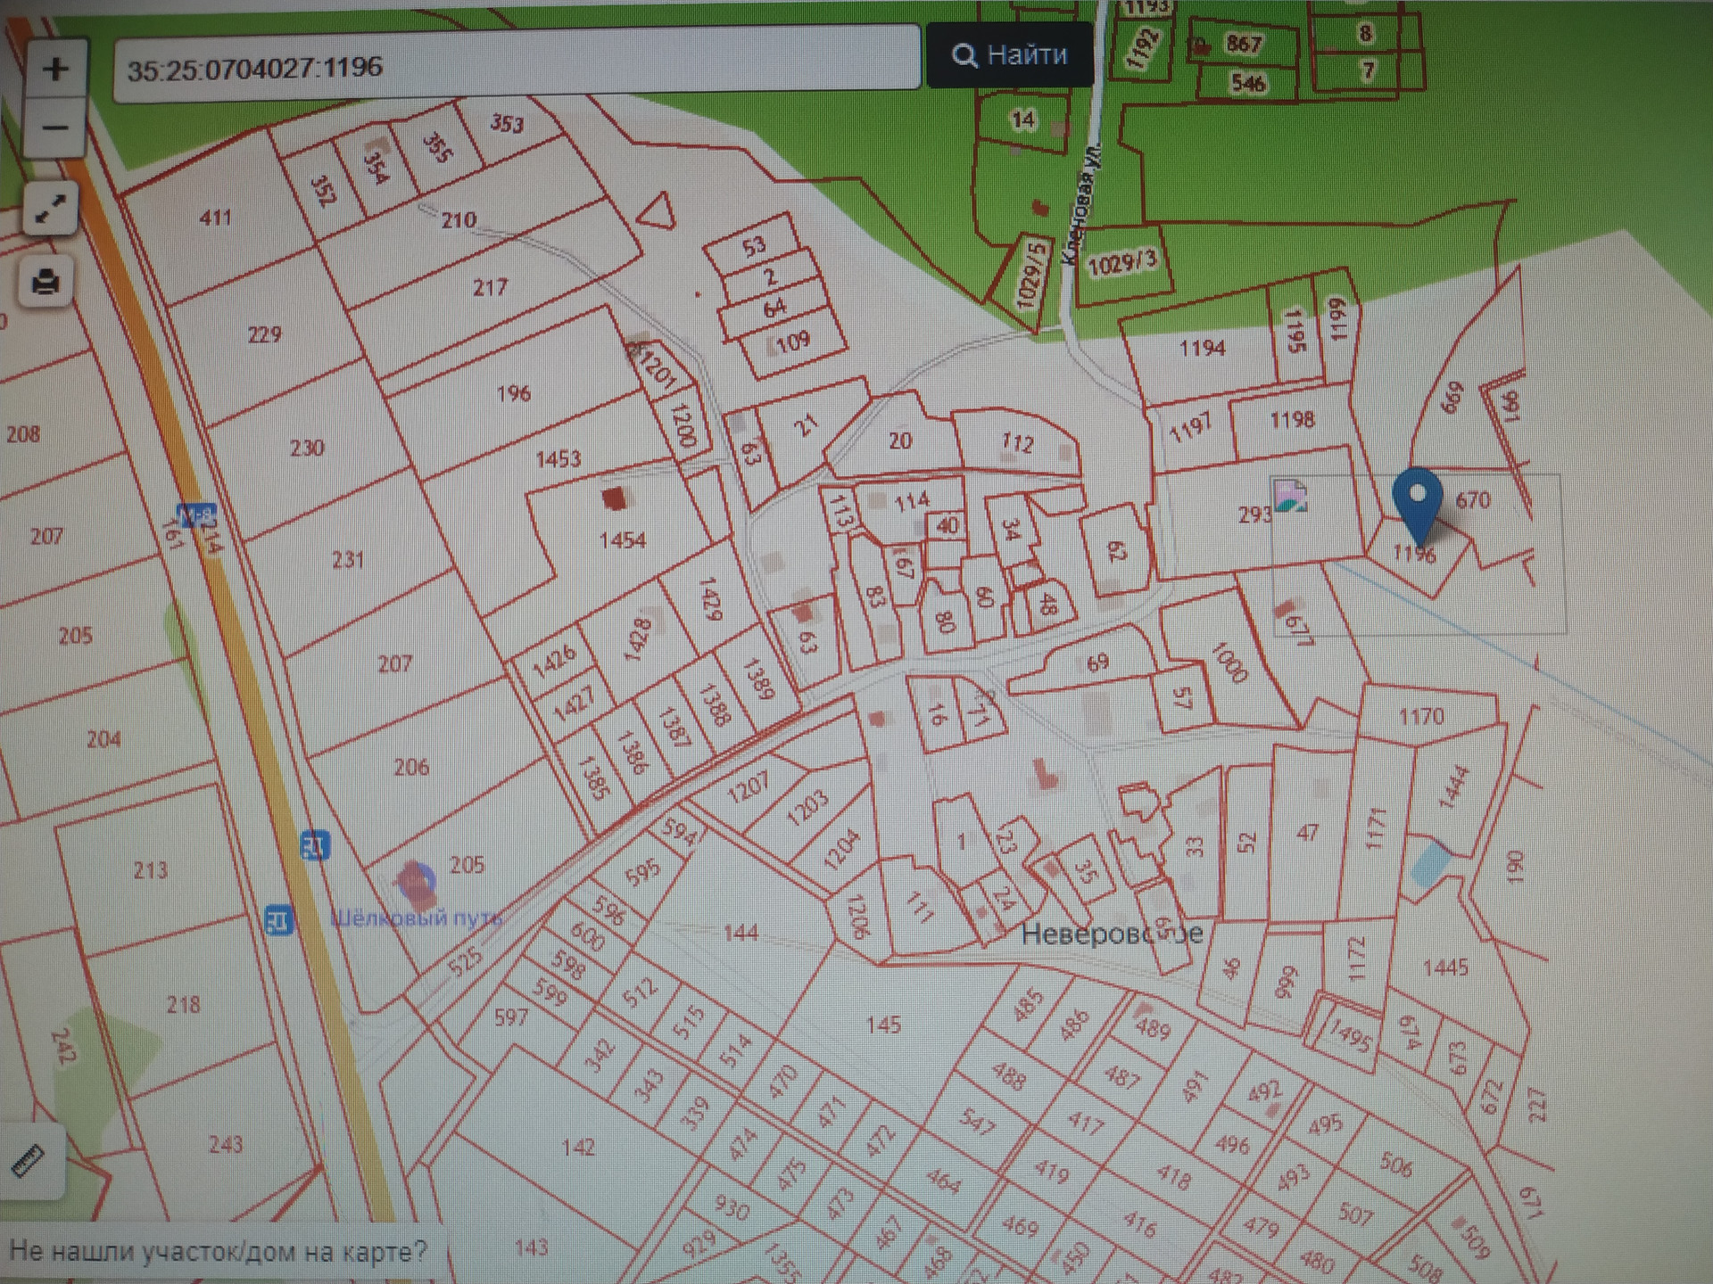
Task: Toggle fullscreen map view
Action: 50,209
